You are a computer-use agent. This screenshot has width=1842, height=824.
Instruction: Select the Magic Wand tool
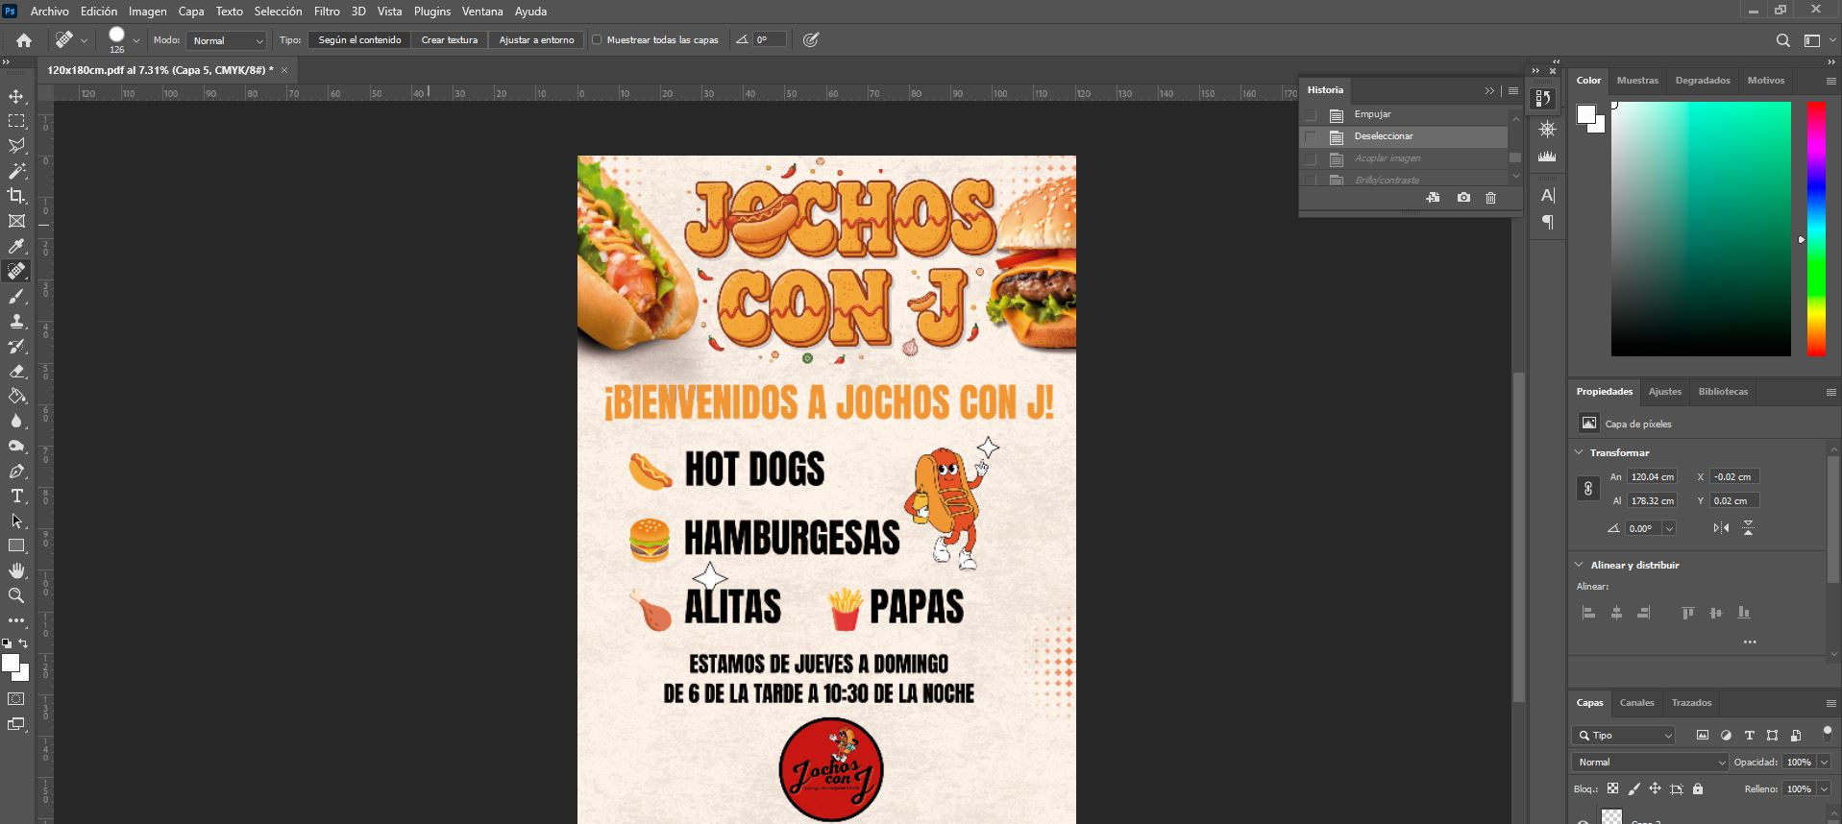16,171
